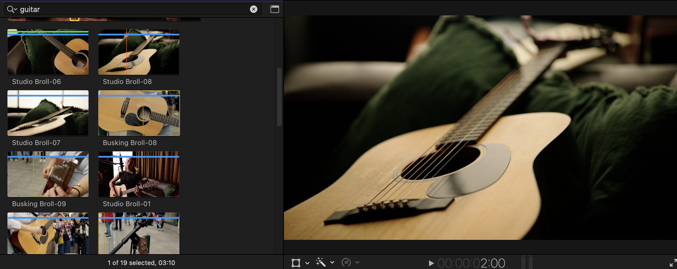Open the search filter magnifier menu

tap(12, 9)
